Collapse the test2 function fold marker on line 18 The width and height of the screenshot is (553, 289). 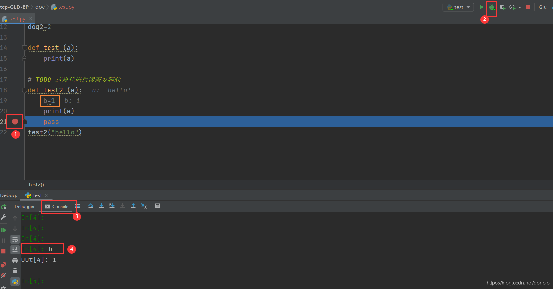pyautogui.click(x=24, y=90)
